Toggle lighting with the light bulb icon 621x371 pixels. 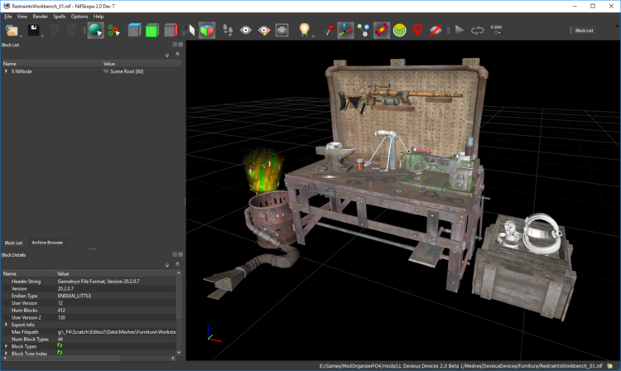[304, 30]
